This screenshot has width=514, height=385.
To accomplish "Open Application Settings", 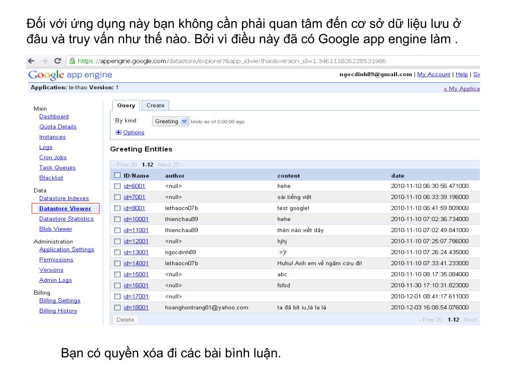I will (67, 250).
